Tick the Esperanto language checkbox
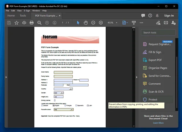Viewport: 182px width, 132px height. [76, 105]
